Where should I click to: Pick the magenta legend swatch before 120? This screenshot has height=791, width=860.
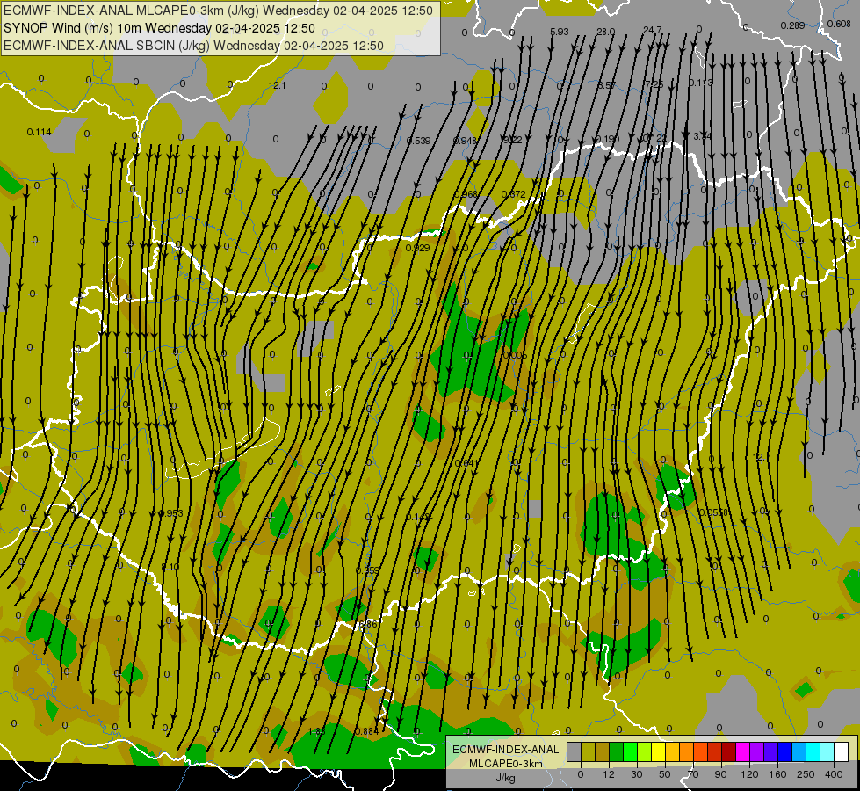(x=742, y=752)
